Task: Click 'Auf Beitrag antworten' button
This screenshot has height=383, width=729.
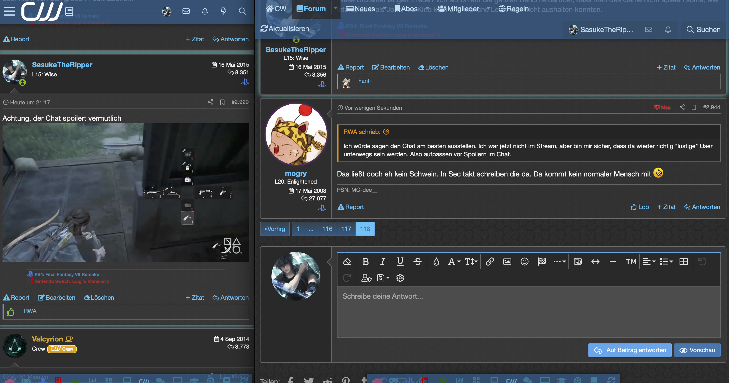Action: [630, 350]
